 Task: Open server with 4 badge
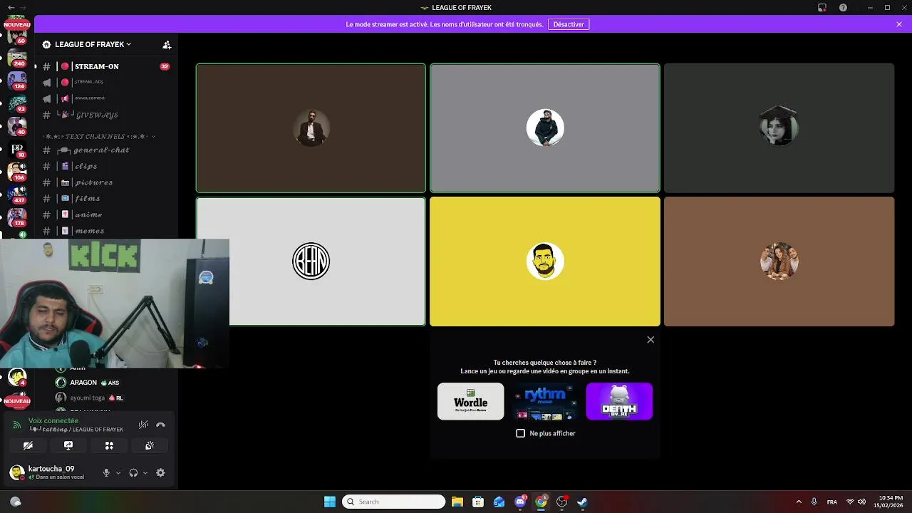click(17, 377)
